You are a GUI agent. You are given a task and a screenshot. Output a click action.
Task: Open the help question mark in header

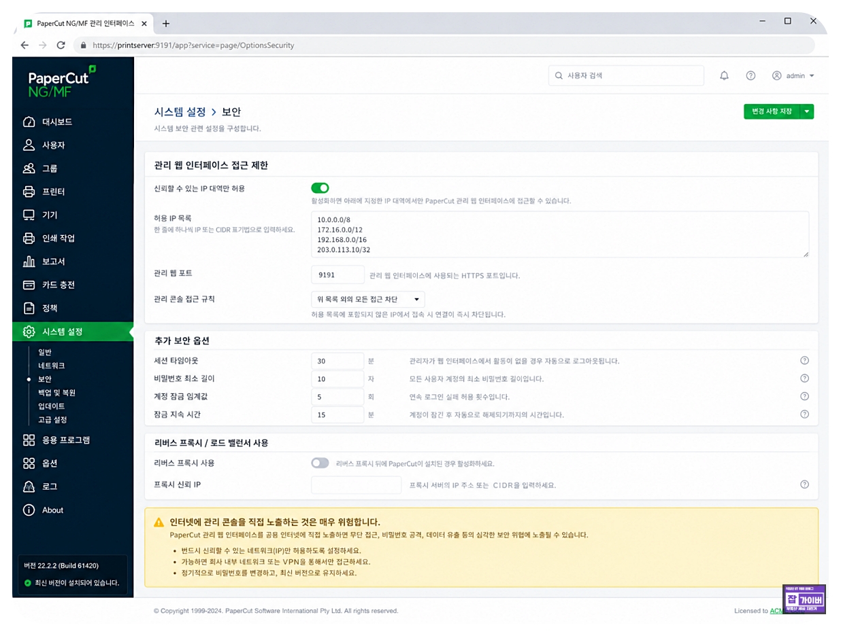(751, 75)
